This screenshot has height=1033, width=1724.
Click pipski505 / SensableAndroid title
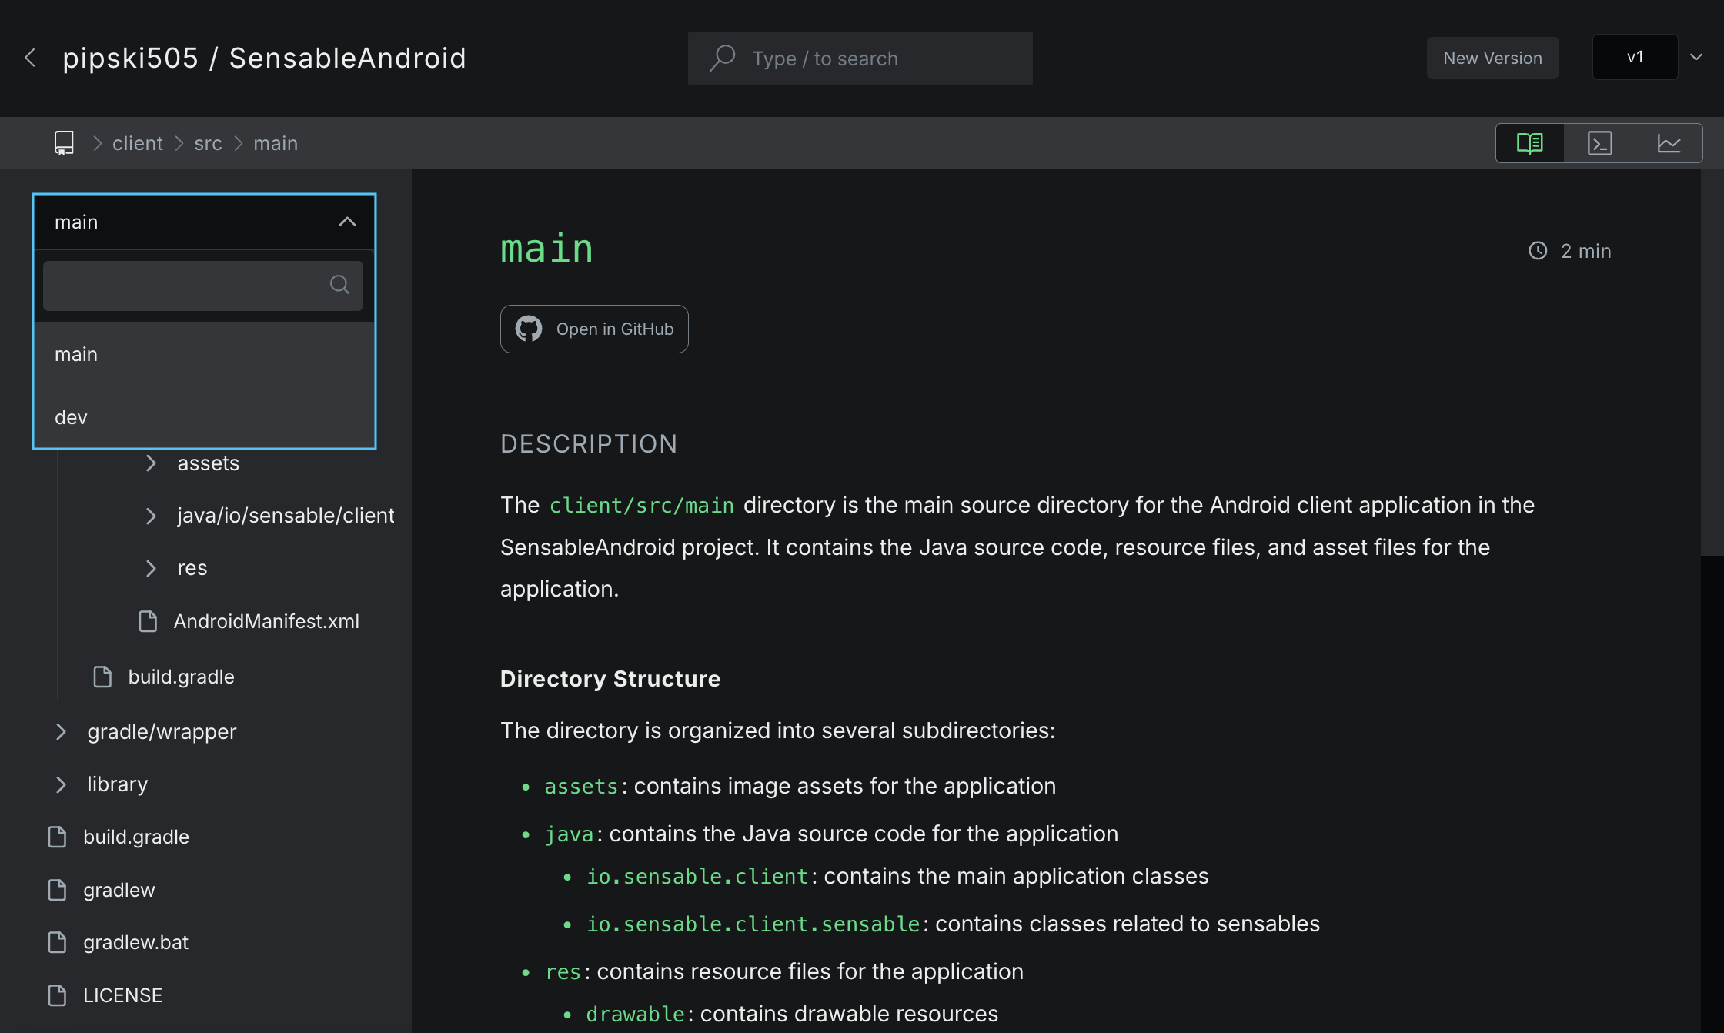pos(264,58)
